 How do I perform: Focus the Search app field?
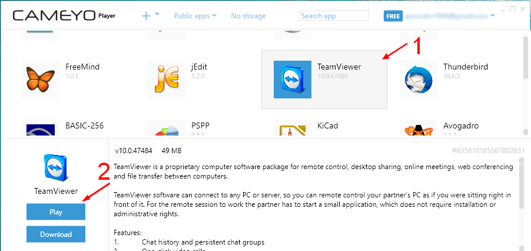point(334,15)
